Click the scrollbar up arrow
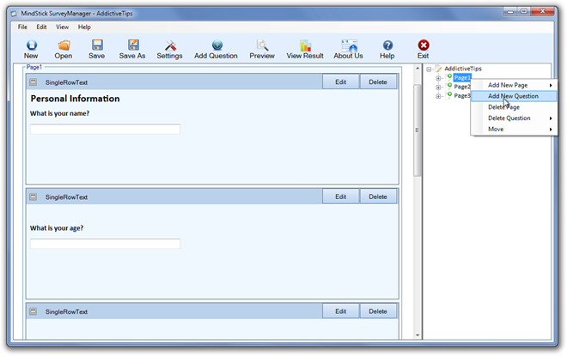Image resolution: width=567 pixels, height=356 pixels. (418, 68)
